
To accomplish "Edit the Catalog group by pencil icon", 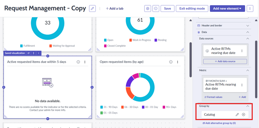I will (x=237, y=115).
